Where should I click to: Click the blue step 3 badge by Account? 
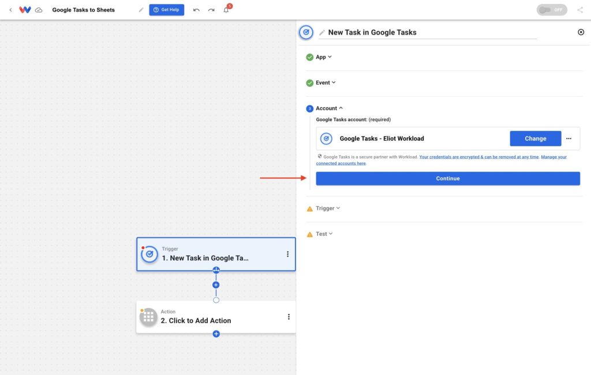309,109
